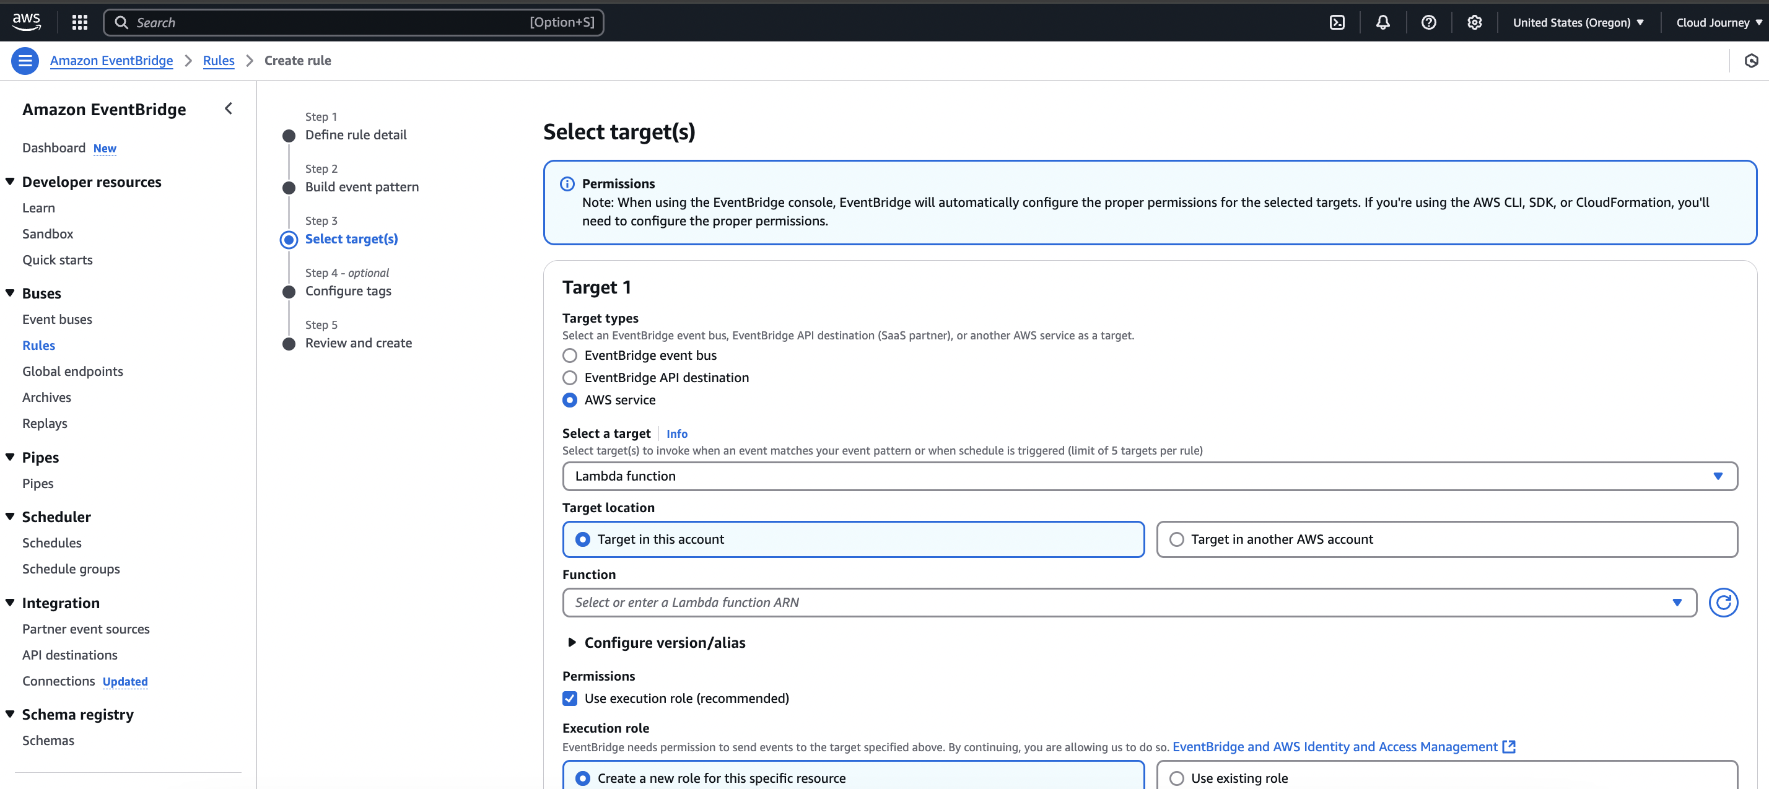Click the AWS logo home icon

tap(27, 21)
